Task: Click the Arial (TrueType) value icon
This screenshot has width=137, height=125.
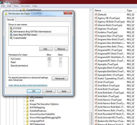Action: tap(96, 82)
